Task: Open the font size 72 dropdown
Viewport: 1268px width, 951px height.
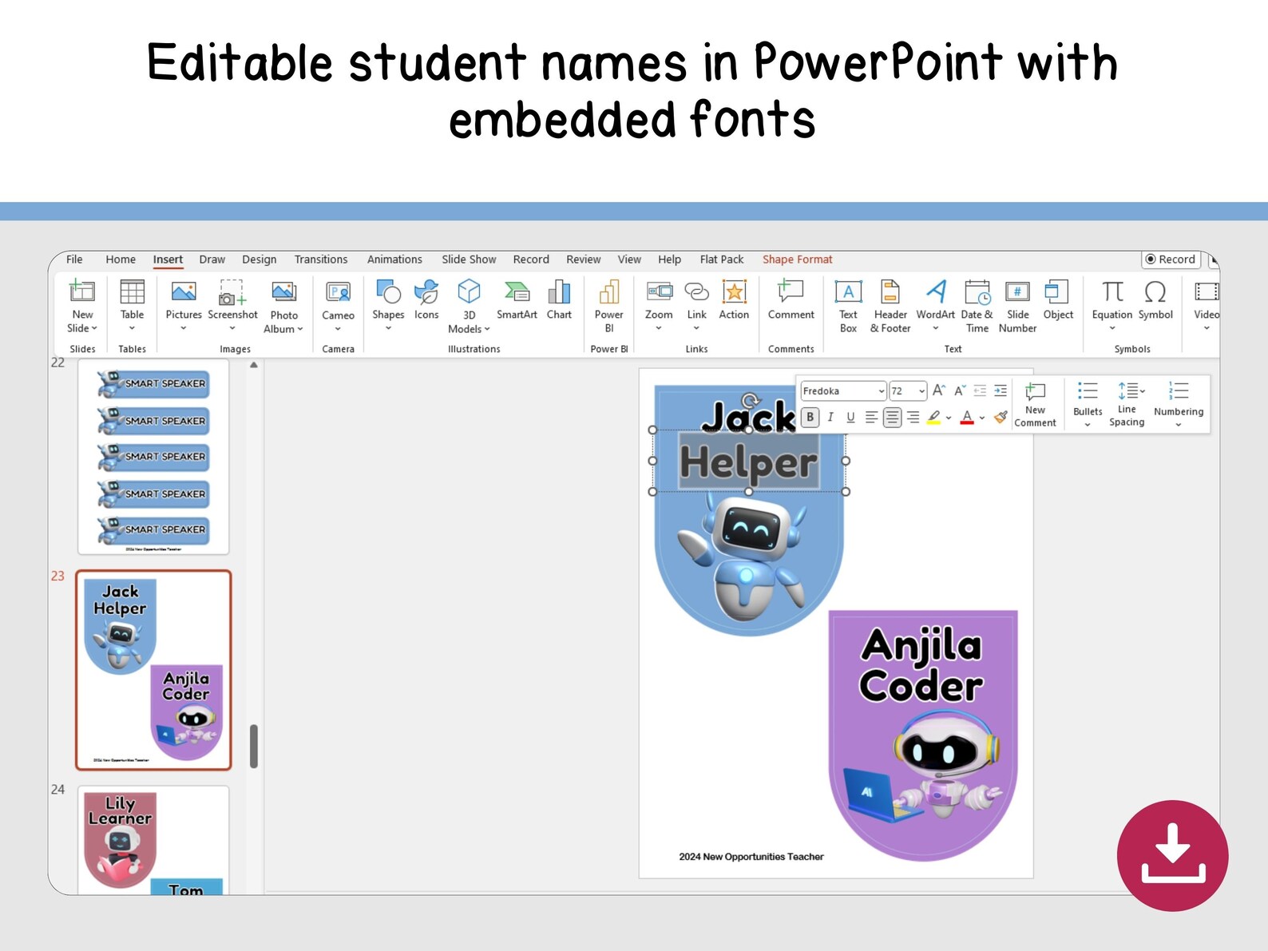Action: pyautogui.click(x=921, y=391)
